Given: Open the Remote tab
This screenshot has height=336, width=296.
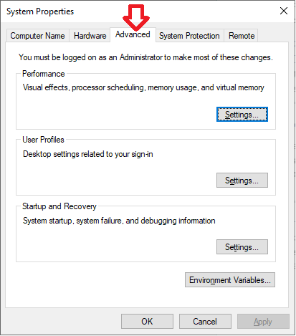Looking at the screenshot, I should pos(242,36).
